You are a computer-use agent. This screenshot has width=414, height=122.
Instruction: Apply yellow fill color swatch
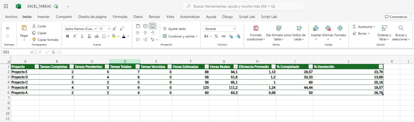(114, 36)
